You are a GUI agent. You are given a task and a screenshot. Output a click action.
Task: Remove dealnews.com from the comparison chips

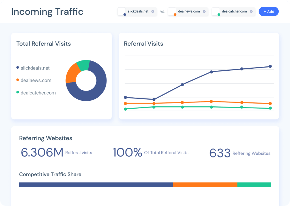click(x=204, y=11)
